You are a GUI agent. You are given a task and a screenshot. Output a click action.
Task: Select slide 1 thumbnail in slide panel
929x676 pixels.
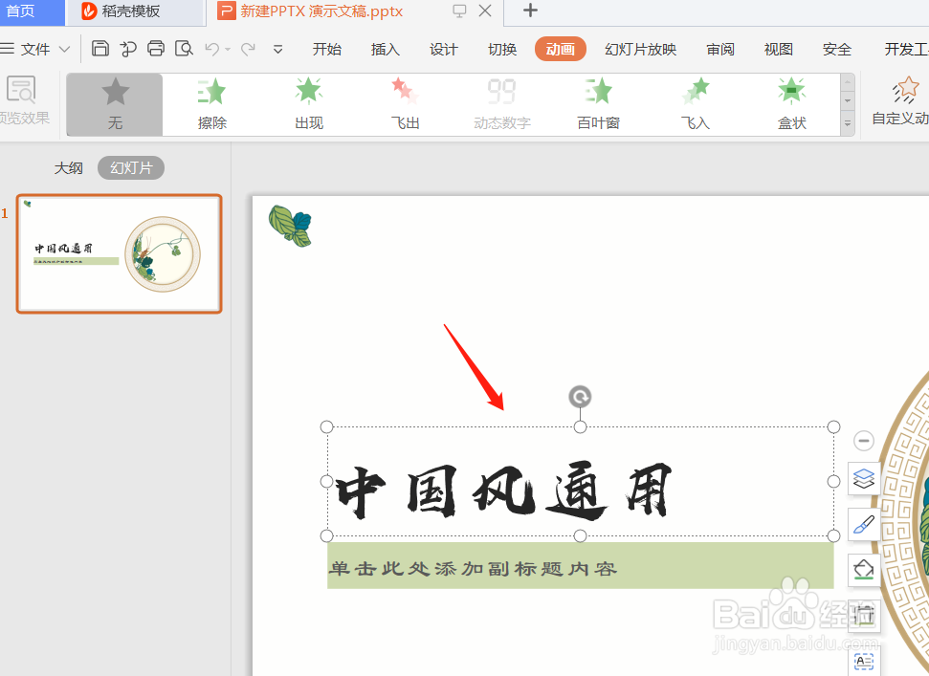click(x=119, y=252)
